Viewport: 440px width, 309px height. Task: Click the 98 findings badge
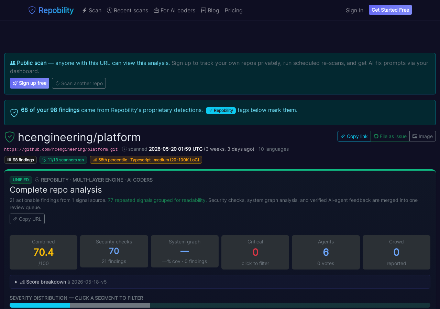[20, 160]
